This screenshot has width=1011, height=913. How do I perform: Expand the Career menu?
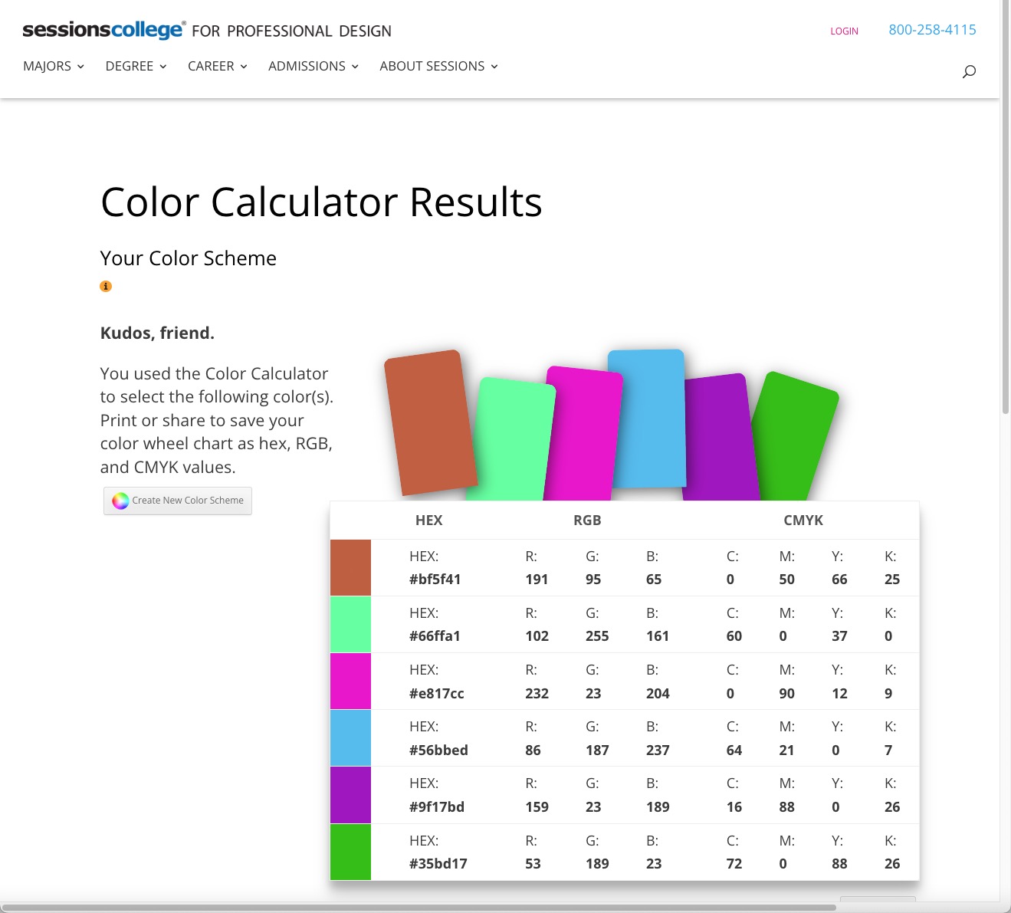(217, 67)
